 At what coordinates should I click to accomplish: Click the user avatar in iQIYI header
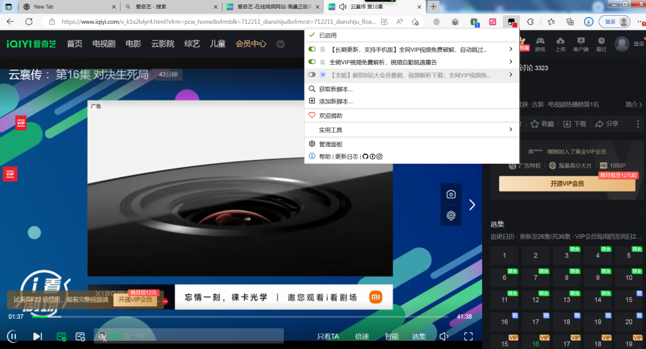coord(621,43)
